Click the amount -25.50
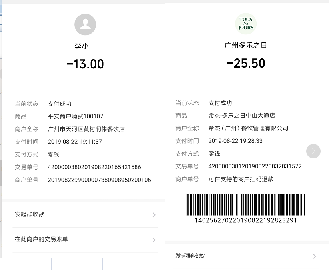329x270 pixels. [x=246, y=63]
